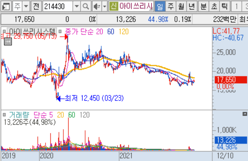The image size is (248, 161).
Task: Click the 2020 timeline label
Action: [47, 156]
